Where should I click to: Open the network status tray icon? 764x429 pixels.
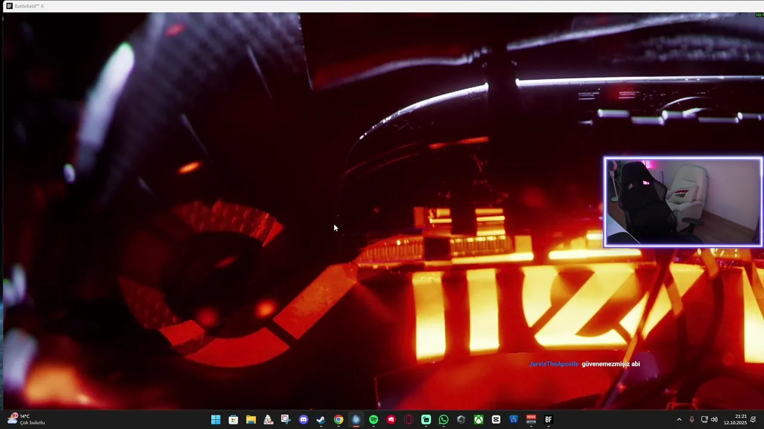click(x=704, y=419)
